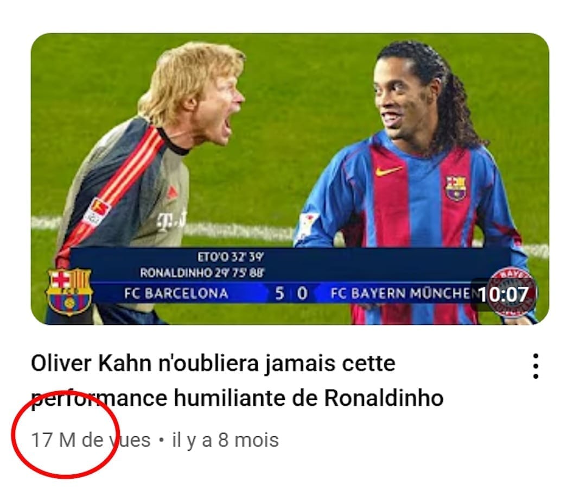Click the Barcelona crest on striped jersey
This screenshot has height=489, width=586.
(456, 187)
